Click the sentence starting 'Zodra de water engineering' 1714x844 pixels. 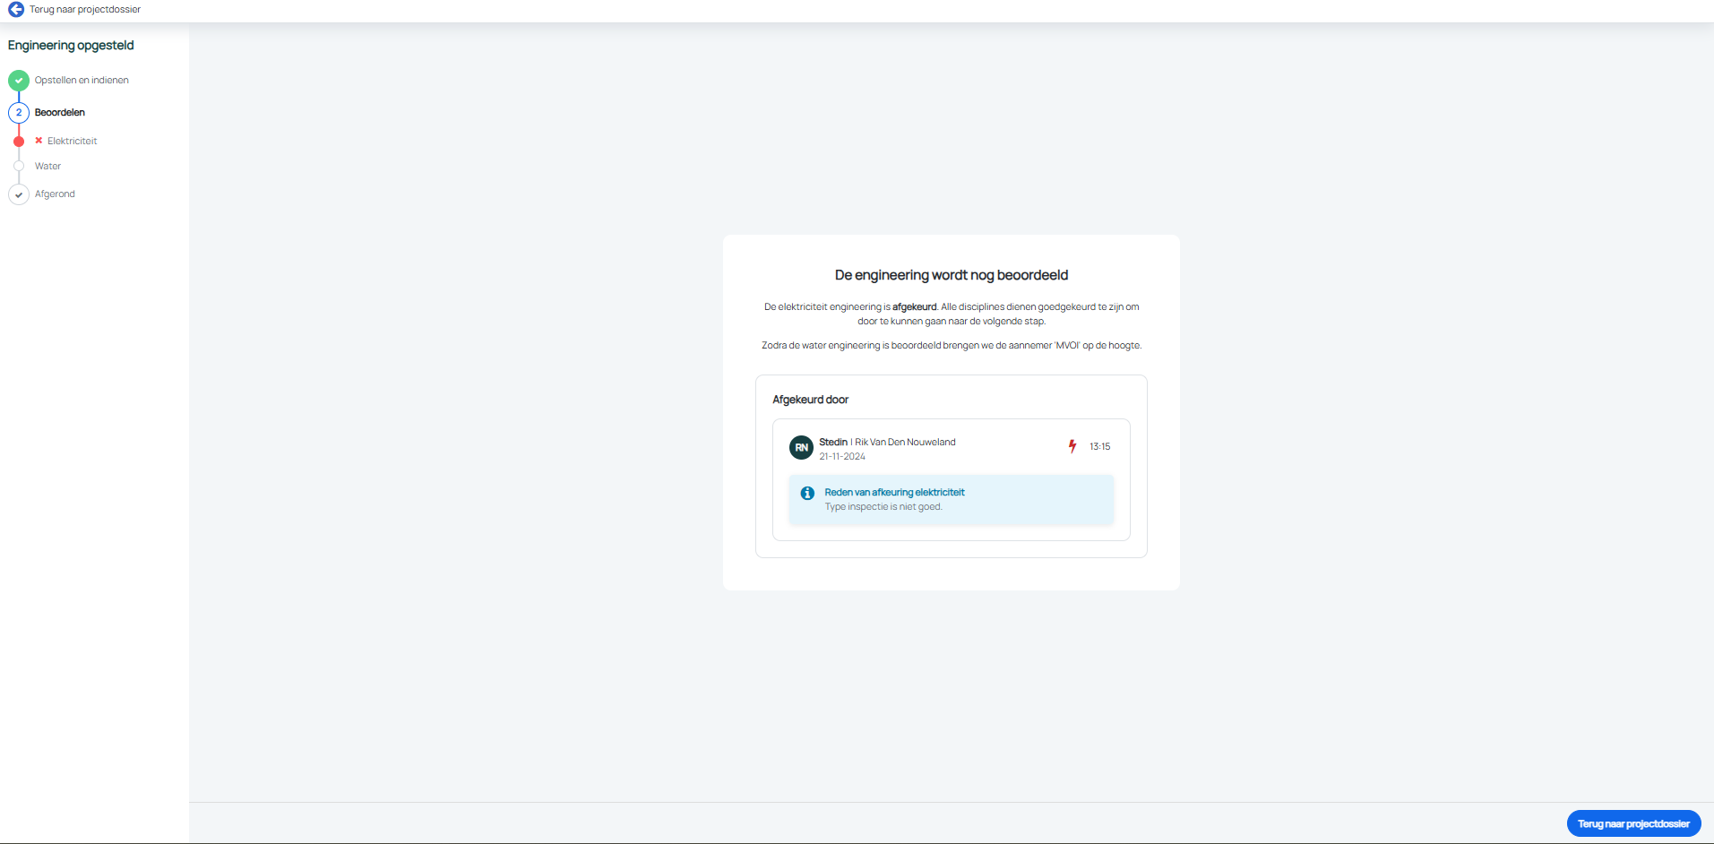point(952,346)
